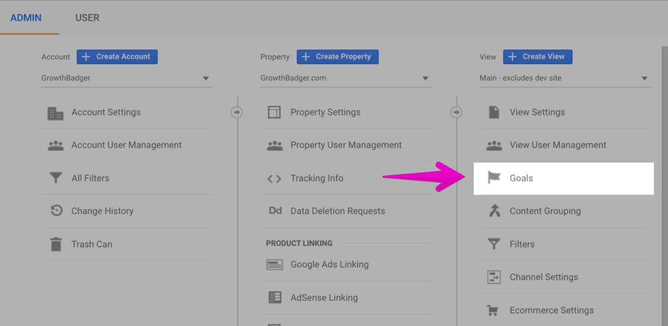Switch to the USER tab
The height and width of the screenshot is (326, 668).
[88, 18]
